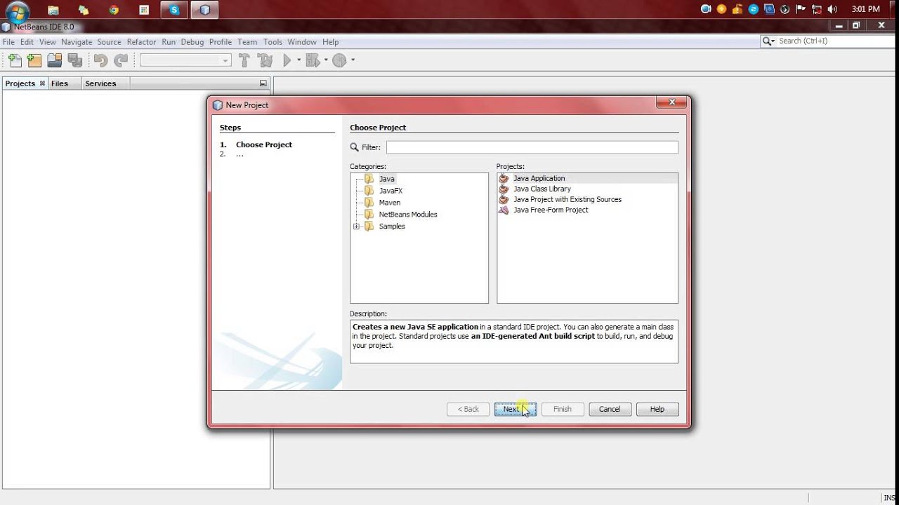Screen dimensions: 899x505
Task: Click the Build Project hammer icon
Action: tap(244, 60)
